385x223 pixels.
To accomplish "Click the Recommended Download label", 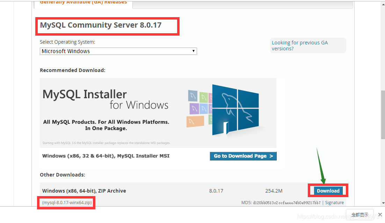I will 72,70.
